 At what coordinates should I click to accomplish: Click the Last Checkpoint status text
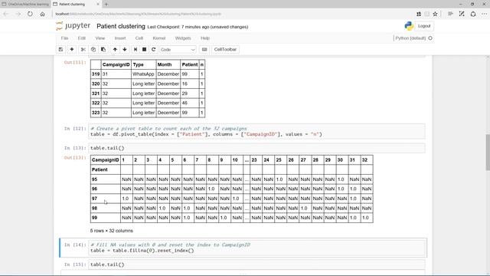pyautogui.click(x=198, y=27)
